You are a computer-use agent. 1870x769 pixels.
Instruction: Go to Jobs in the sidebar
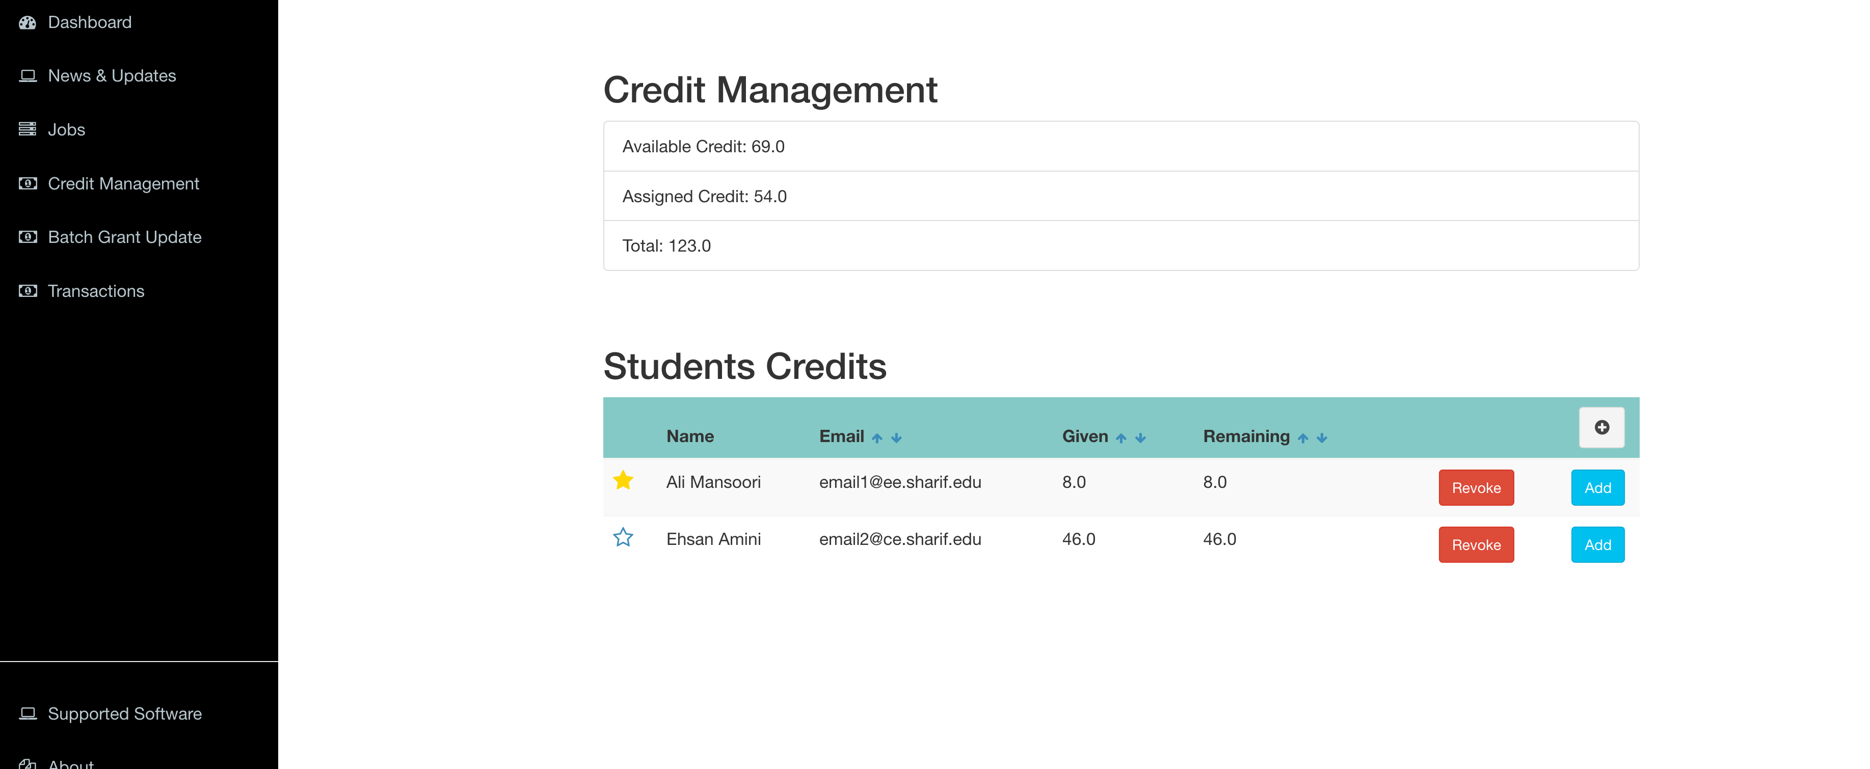67,130
